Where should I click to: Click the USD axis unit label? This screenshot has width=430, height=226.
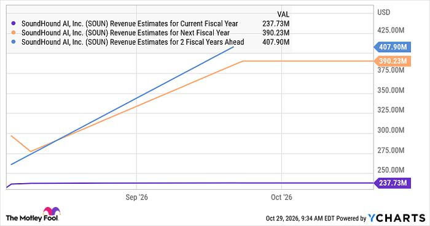point(384,12)
